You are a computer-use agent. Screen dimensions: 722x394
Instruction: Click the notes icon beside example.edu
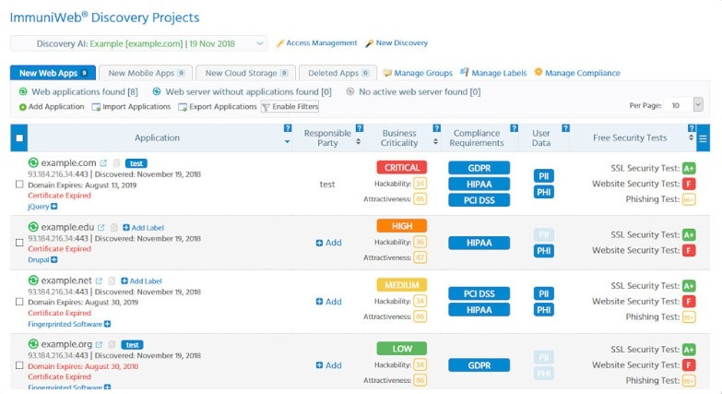113,228
